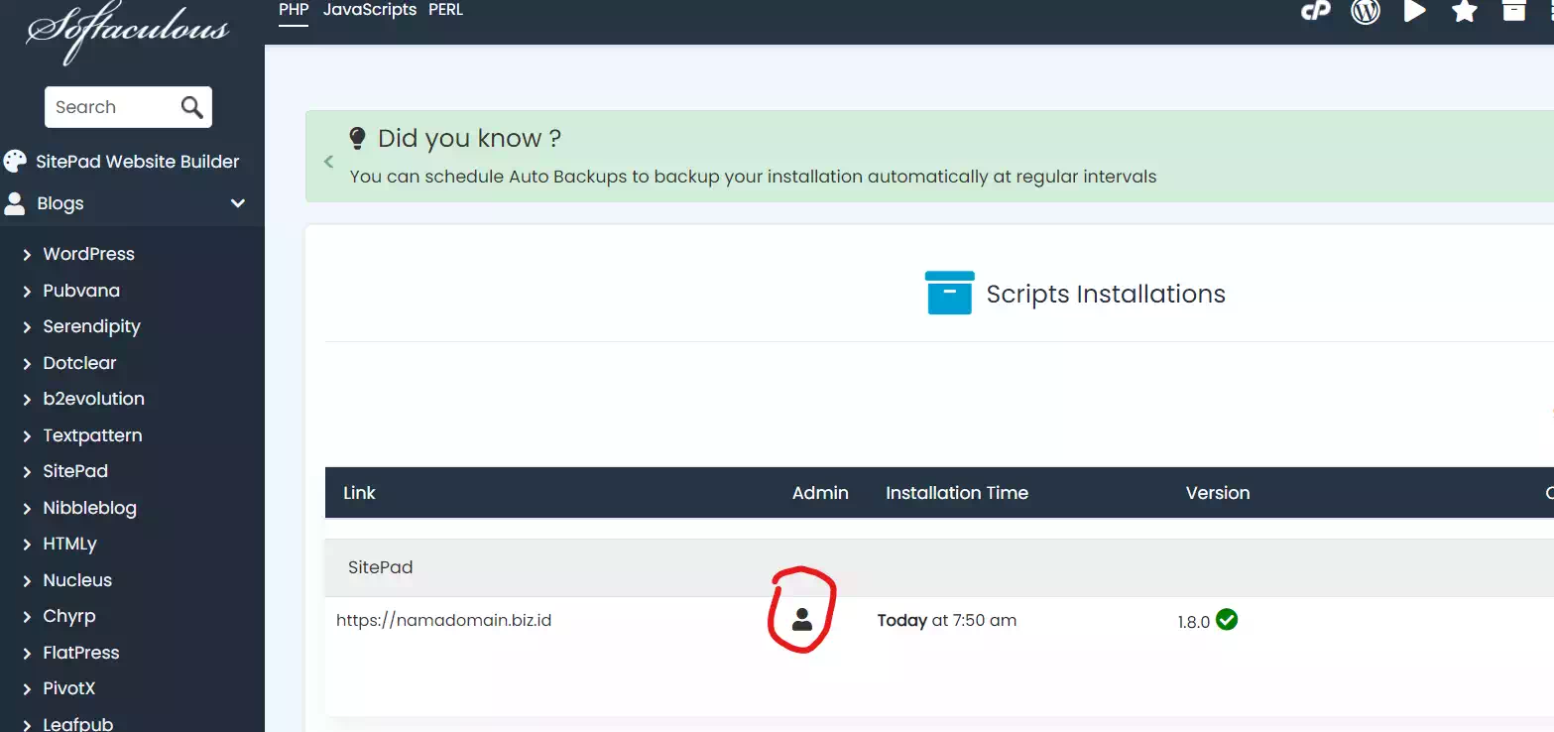
Task: Switch to the PERL tab
Action: coord(445,10)
